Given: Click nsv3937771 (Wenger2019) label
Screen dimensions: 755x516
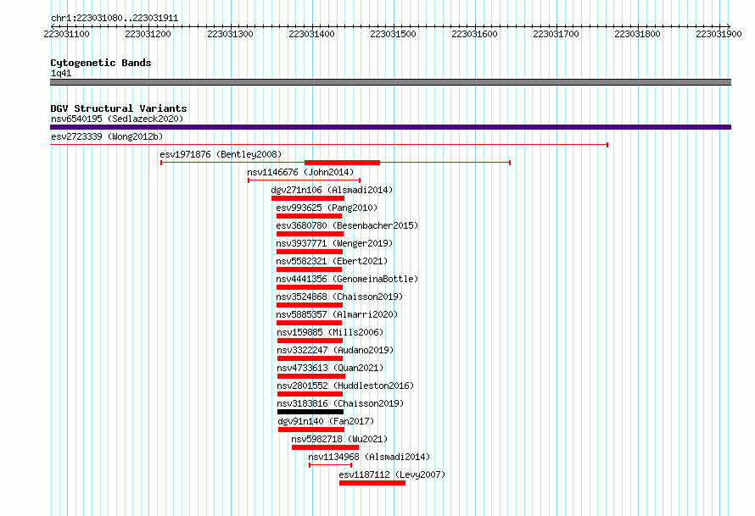Looking at the screenshot, I should pyautogui.click(x=334, y=243).
